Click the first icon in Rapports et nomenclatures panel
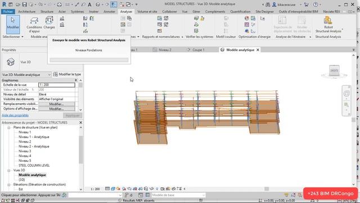This screenshot has width=360, height=203. (160, 19)
